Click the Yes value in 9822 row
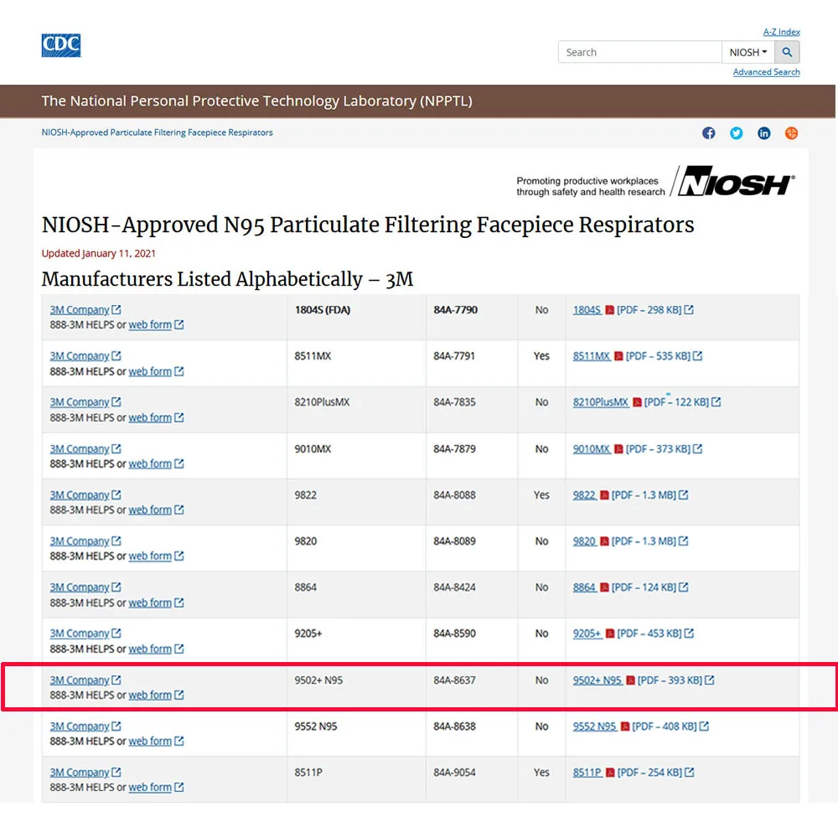Viewport: 838px width, 838px height. point(541,495)
